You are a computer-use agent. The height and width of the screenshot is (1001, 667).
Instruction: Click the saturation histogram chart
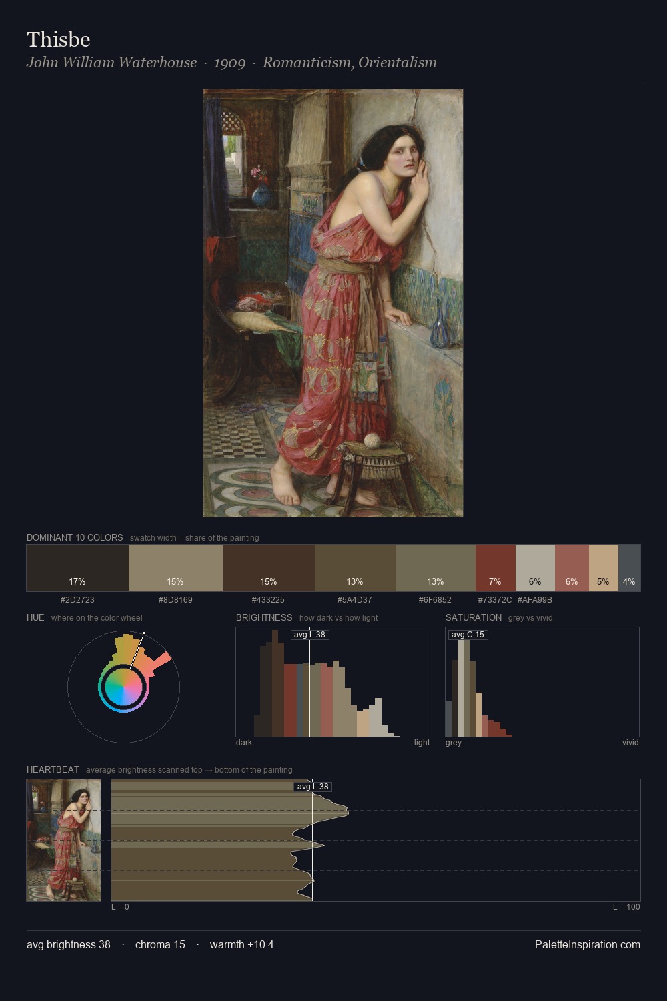(x=542, y=682)
